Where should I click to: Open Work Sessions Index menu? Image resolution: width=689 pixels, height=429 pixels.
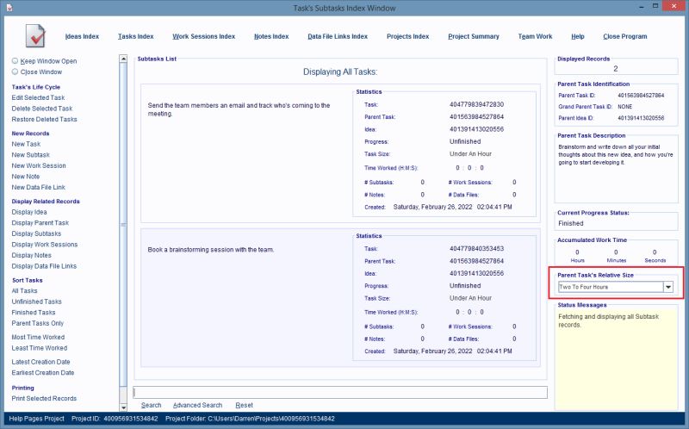[203, 36]
